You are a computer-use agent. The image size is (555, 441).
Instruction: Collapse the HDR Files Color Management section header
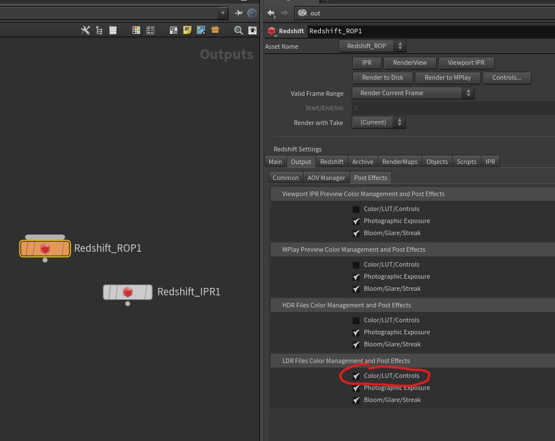(x=413, y=305)
